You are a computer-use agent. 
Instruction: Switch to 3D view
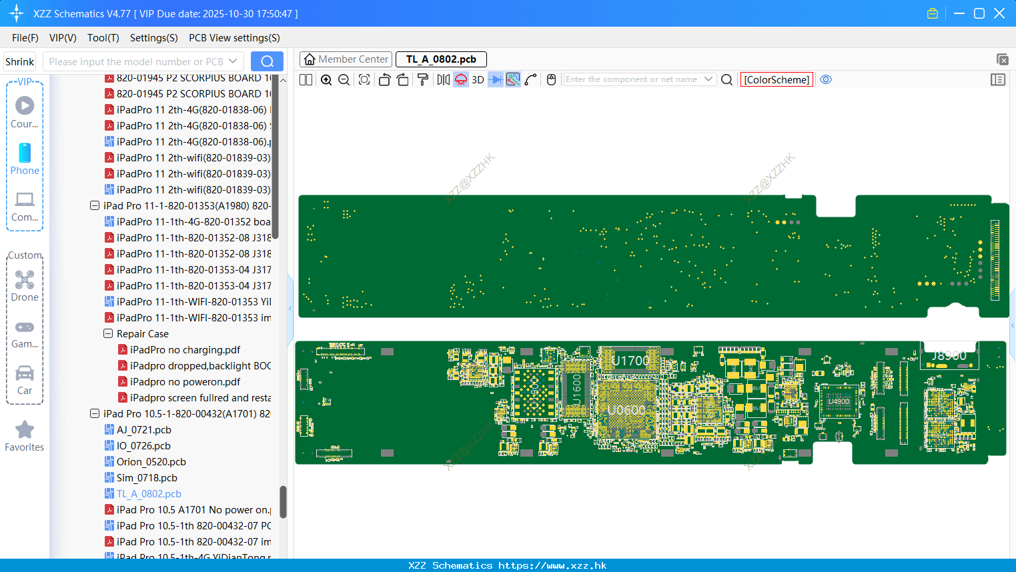pos(478,79)
